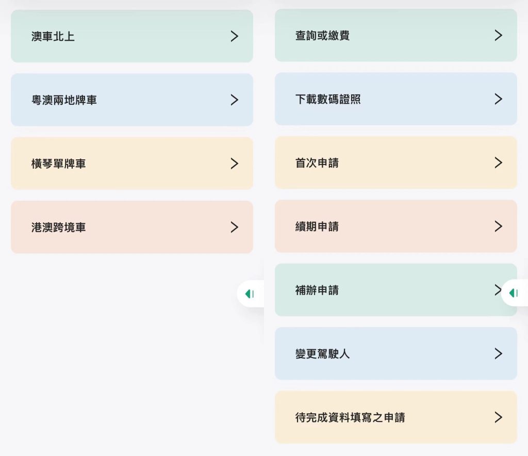Expand the chevron on the 澳車北上 card
This screenshot has width=528, height=456.
(x=235, y=36)
